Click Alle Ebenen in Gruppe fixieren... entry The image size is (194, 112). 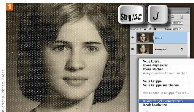click(166, 93)
